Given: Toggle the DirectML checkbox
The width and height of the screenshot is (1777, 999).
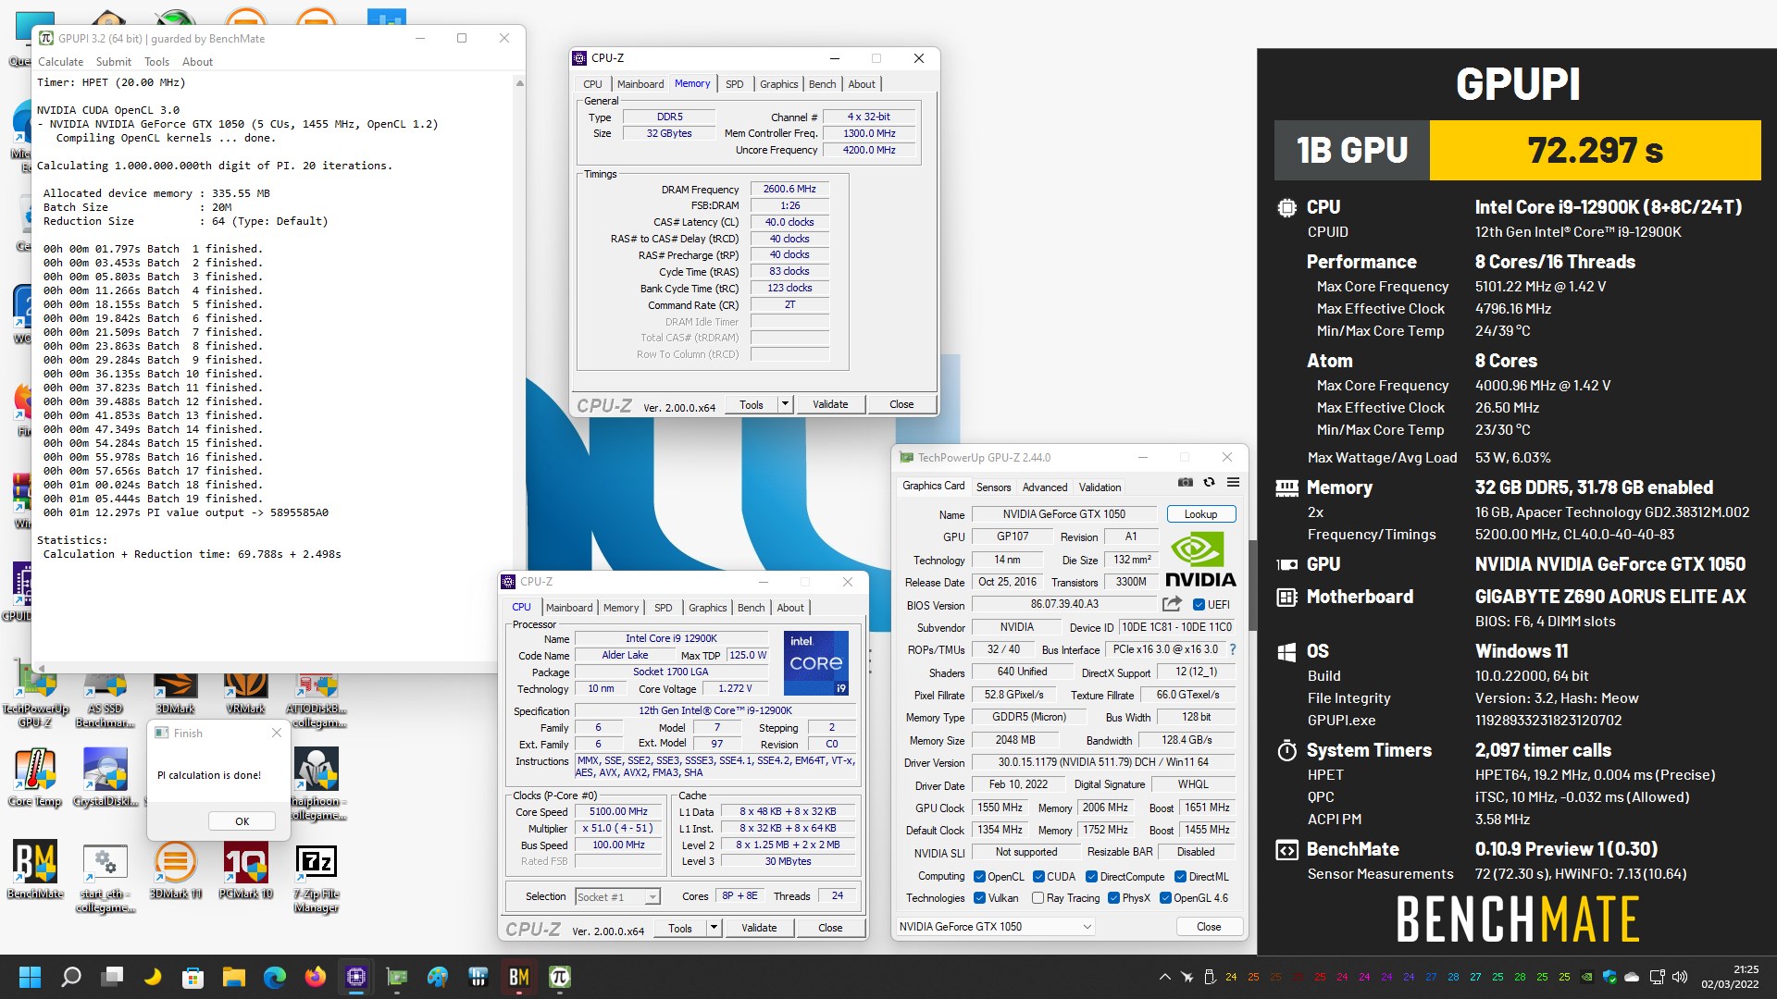Looking at the screenshot, I should 1180,877.
